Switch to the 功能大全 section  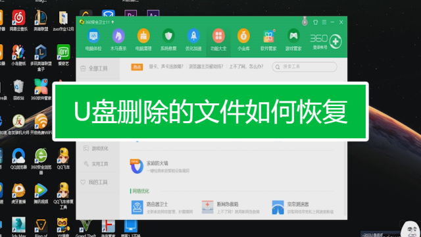[218, 39]
